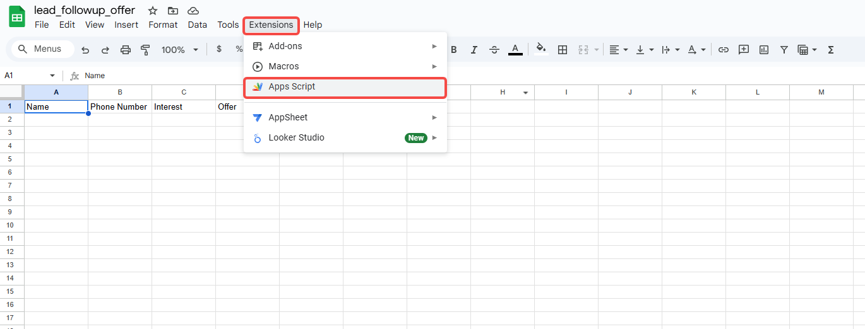Screen dimensions: 865x329
Task: Check the cloud save status icon
Action: tap(194, 11)
